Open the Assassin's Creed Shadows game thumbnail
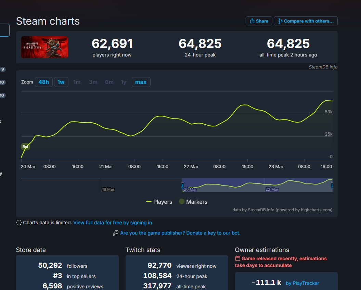 [45, 47]
